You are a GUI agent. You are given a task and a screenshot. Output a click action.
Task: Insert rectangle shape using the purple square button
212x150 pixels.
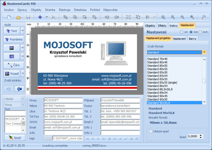(x=12, y=57)
